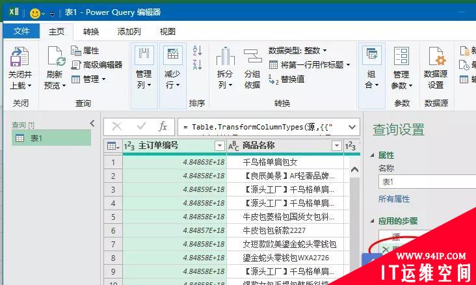Click the Reduce Rows (减少行) icon
The width and height of the screenshot is (476, 285).
(x=173, y=55)
